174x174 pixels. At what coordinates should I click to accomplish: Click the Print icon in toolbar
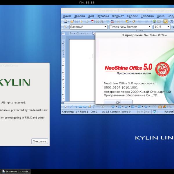(97, 21)
